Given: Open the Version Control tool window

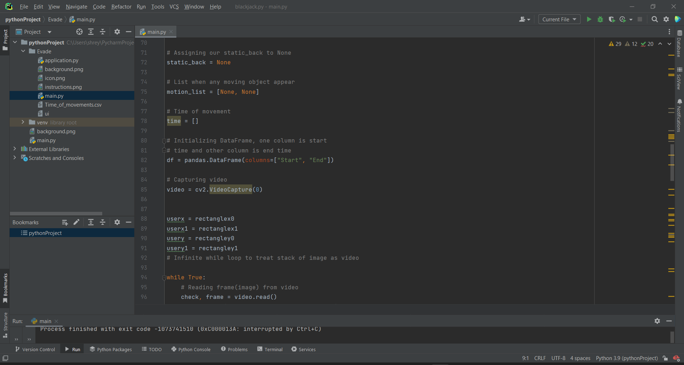Looking at the screenshot, I should [35, 349].
